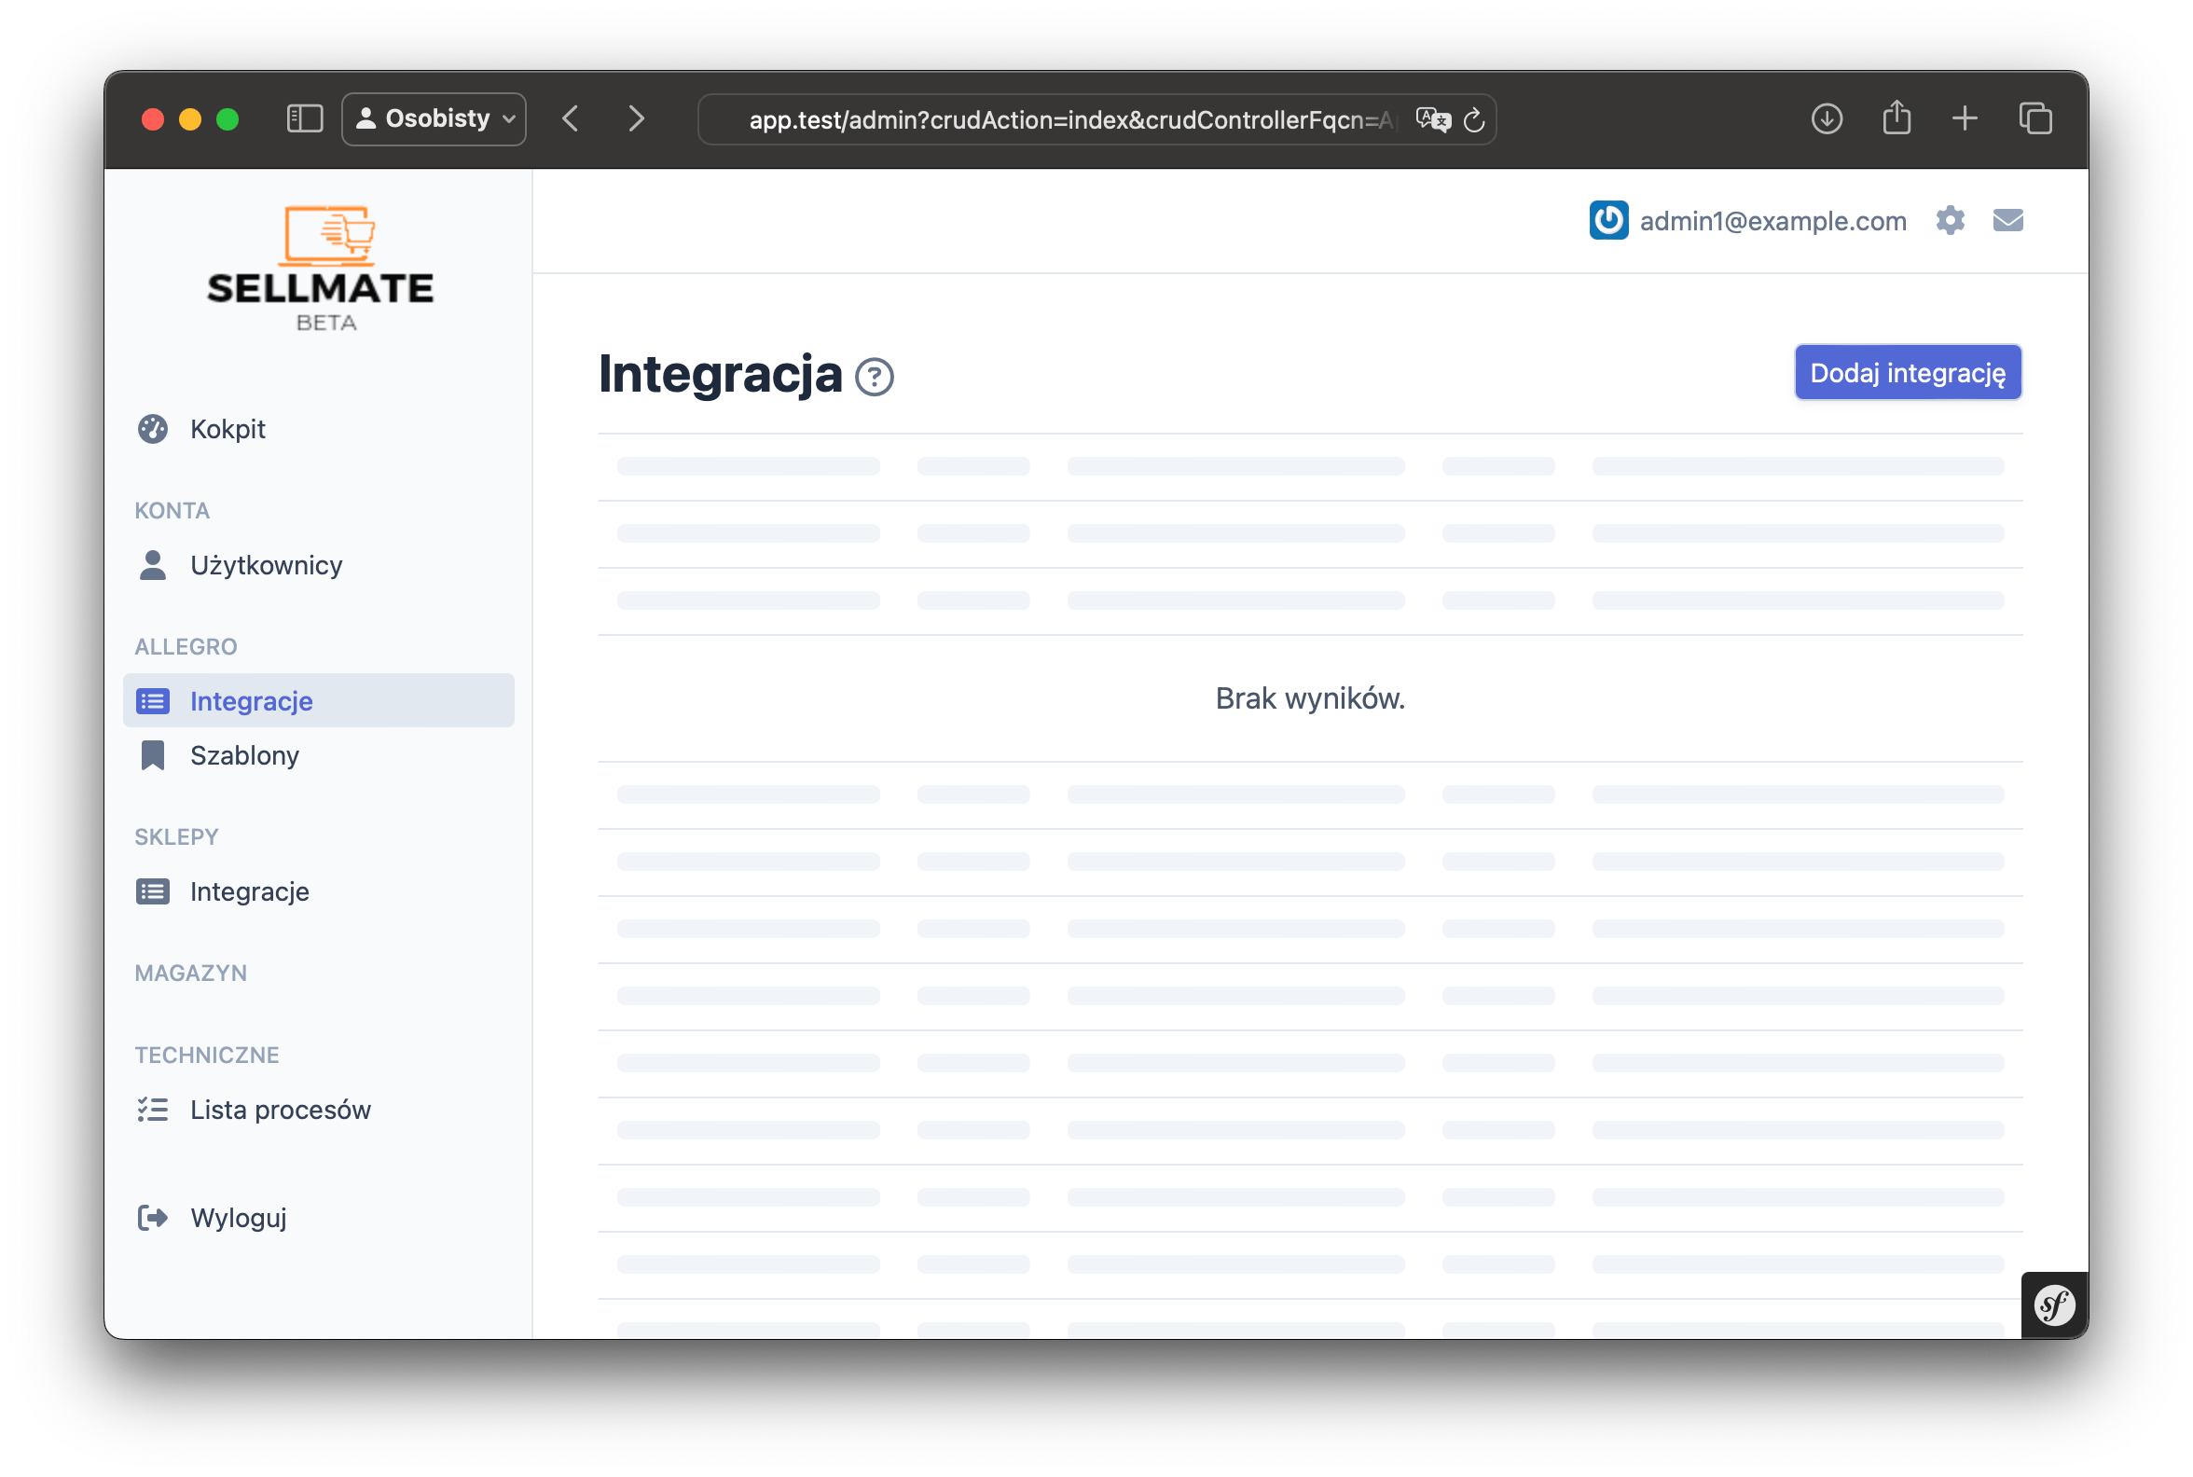Open Szablony under Allegro
2193x1477 pixels.
coord(318,755)
